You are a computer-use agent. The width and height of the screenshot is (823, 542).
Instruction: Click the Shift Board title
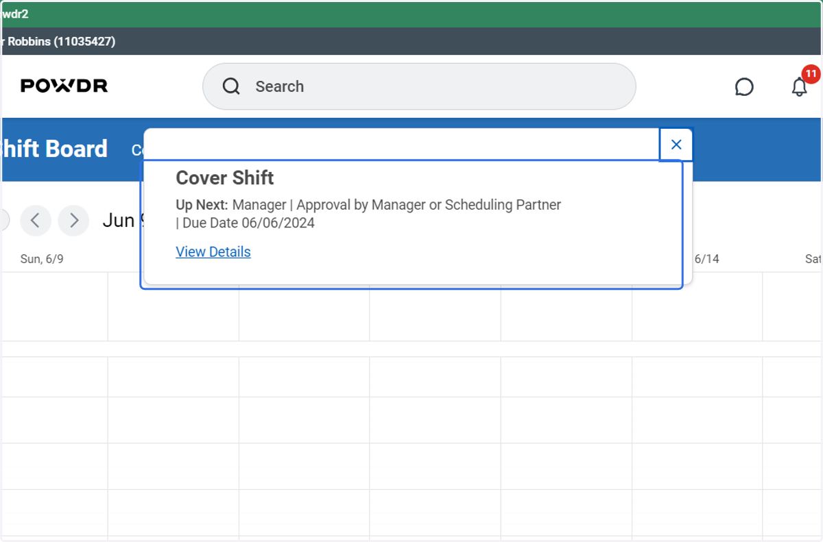coord(53,149)
